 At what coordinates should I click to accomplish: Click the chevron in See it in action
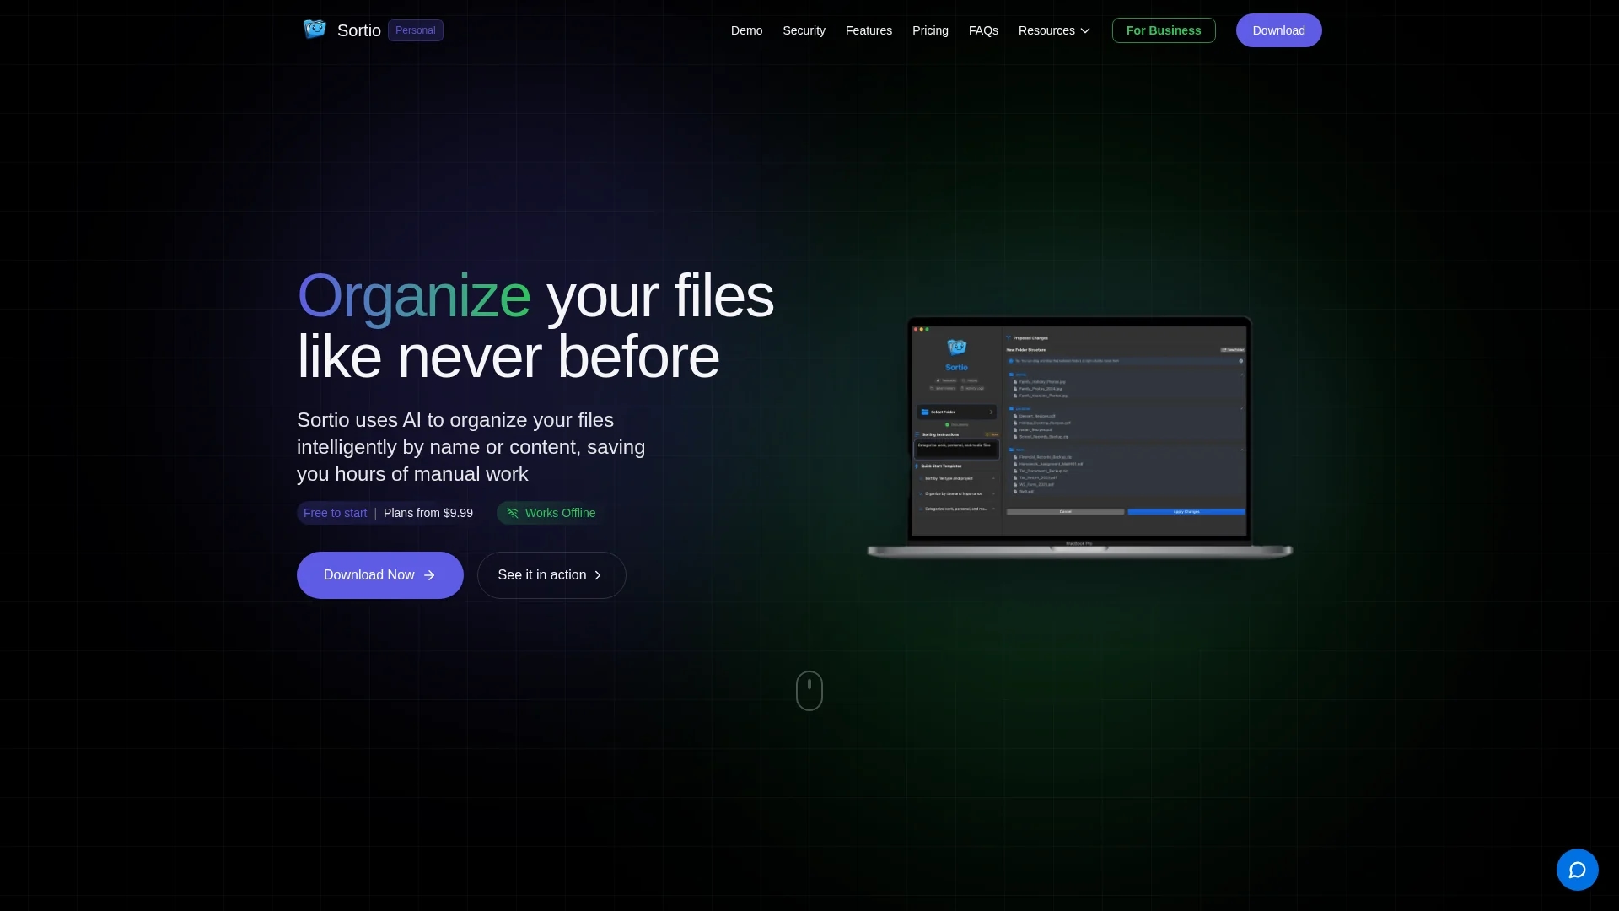click(598, 575)
